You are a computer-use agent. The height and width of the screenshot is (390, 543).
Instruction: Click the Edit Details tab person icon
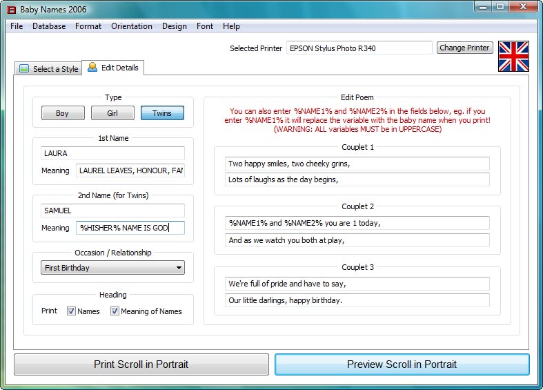tap(92, 67)
